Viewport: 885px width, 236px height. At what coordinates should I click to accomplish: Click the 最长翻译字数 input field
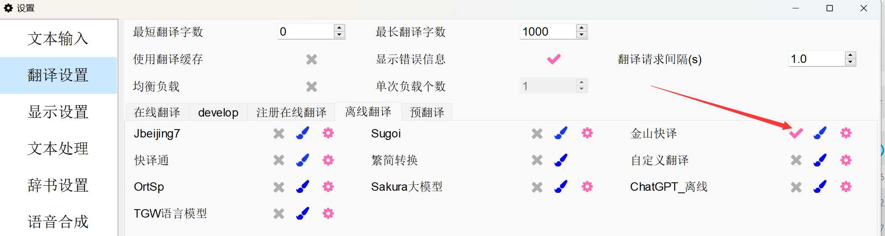(548, 31)
